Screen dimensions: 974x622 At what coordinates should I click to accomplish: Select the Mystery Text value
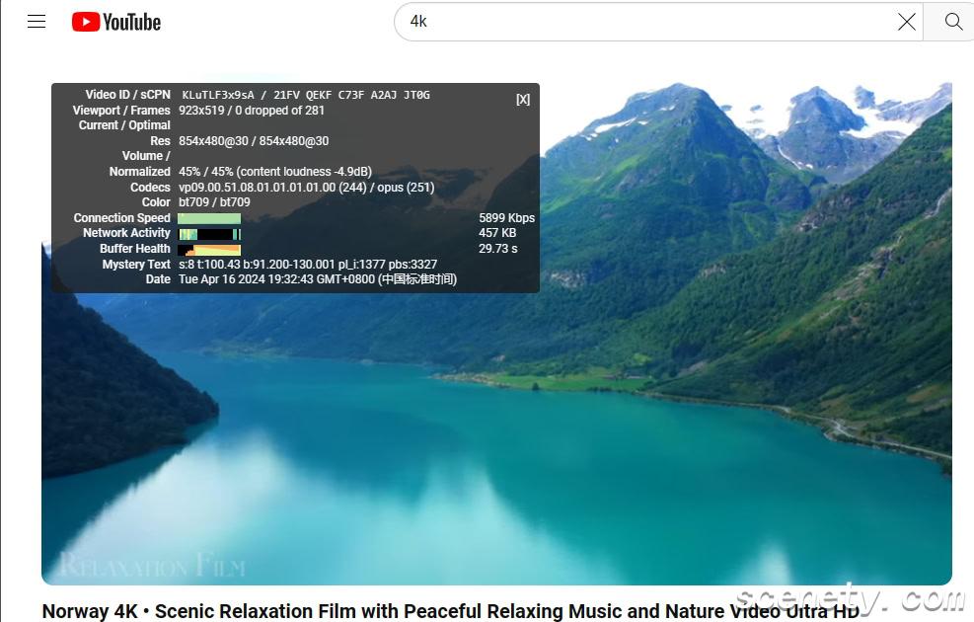point(308,264)
